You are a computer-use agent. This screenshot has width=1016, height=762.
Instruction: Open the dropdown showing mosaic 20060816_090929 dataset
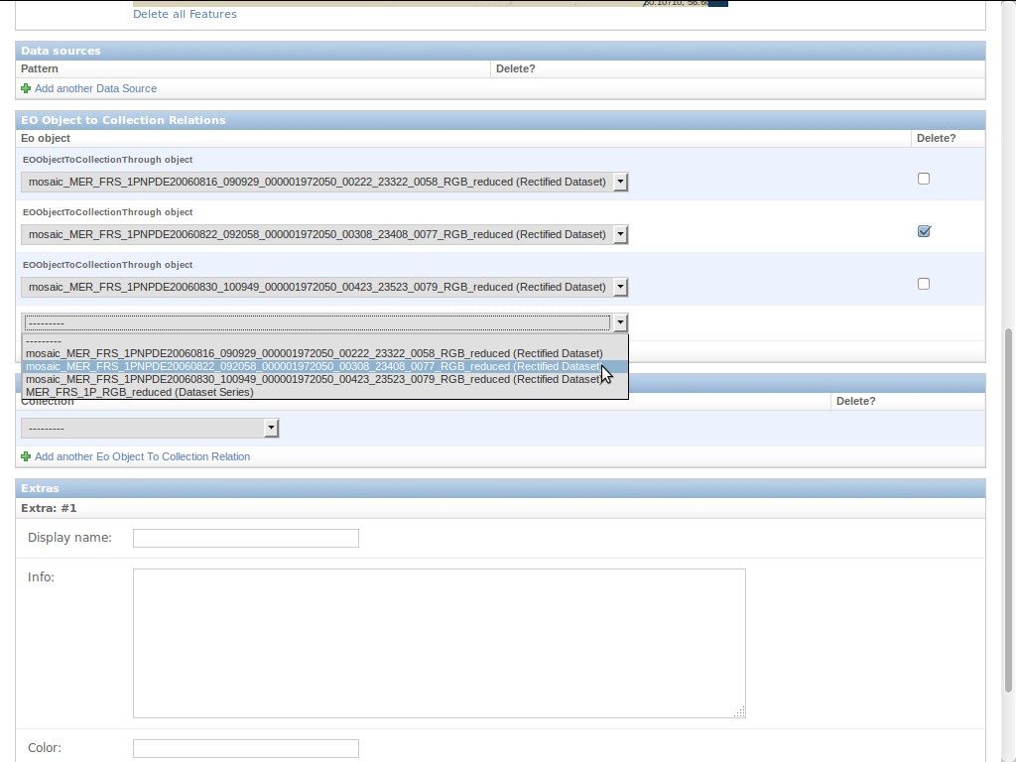(324, 183)
